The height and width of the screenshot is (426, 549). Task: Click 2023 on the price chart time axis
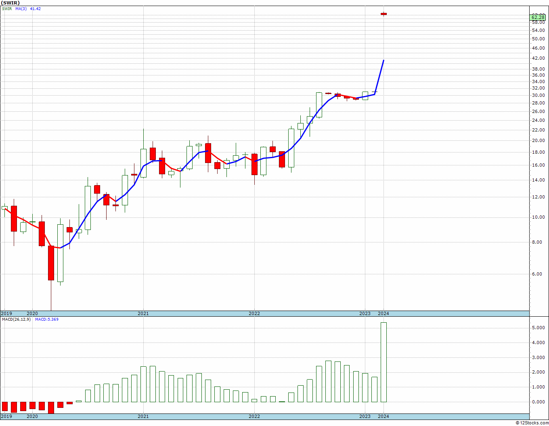coord(365,313)
